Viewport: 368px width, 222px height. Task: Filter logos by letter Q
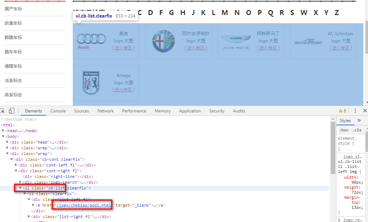[270, 13]
